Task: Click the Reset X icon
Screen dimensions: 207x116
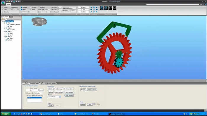Action: point(21,10)
